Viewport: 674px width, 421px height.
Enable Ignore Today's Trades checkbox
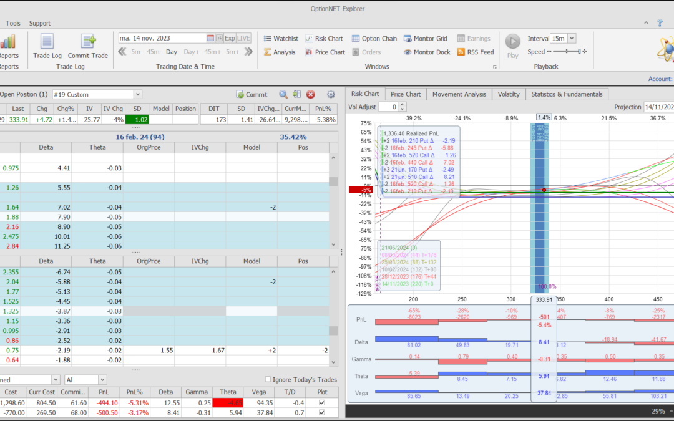tap(268, 380)
